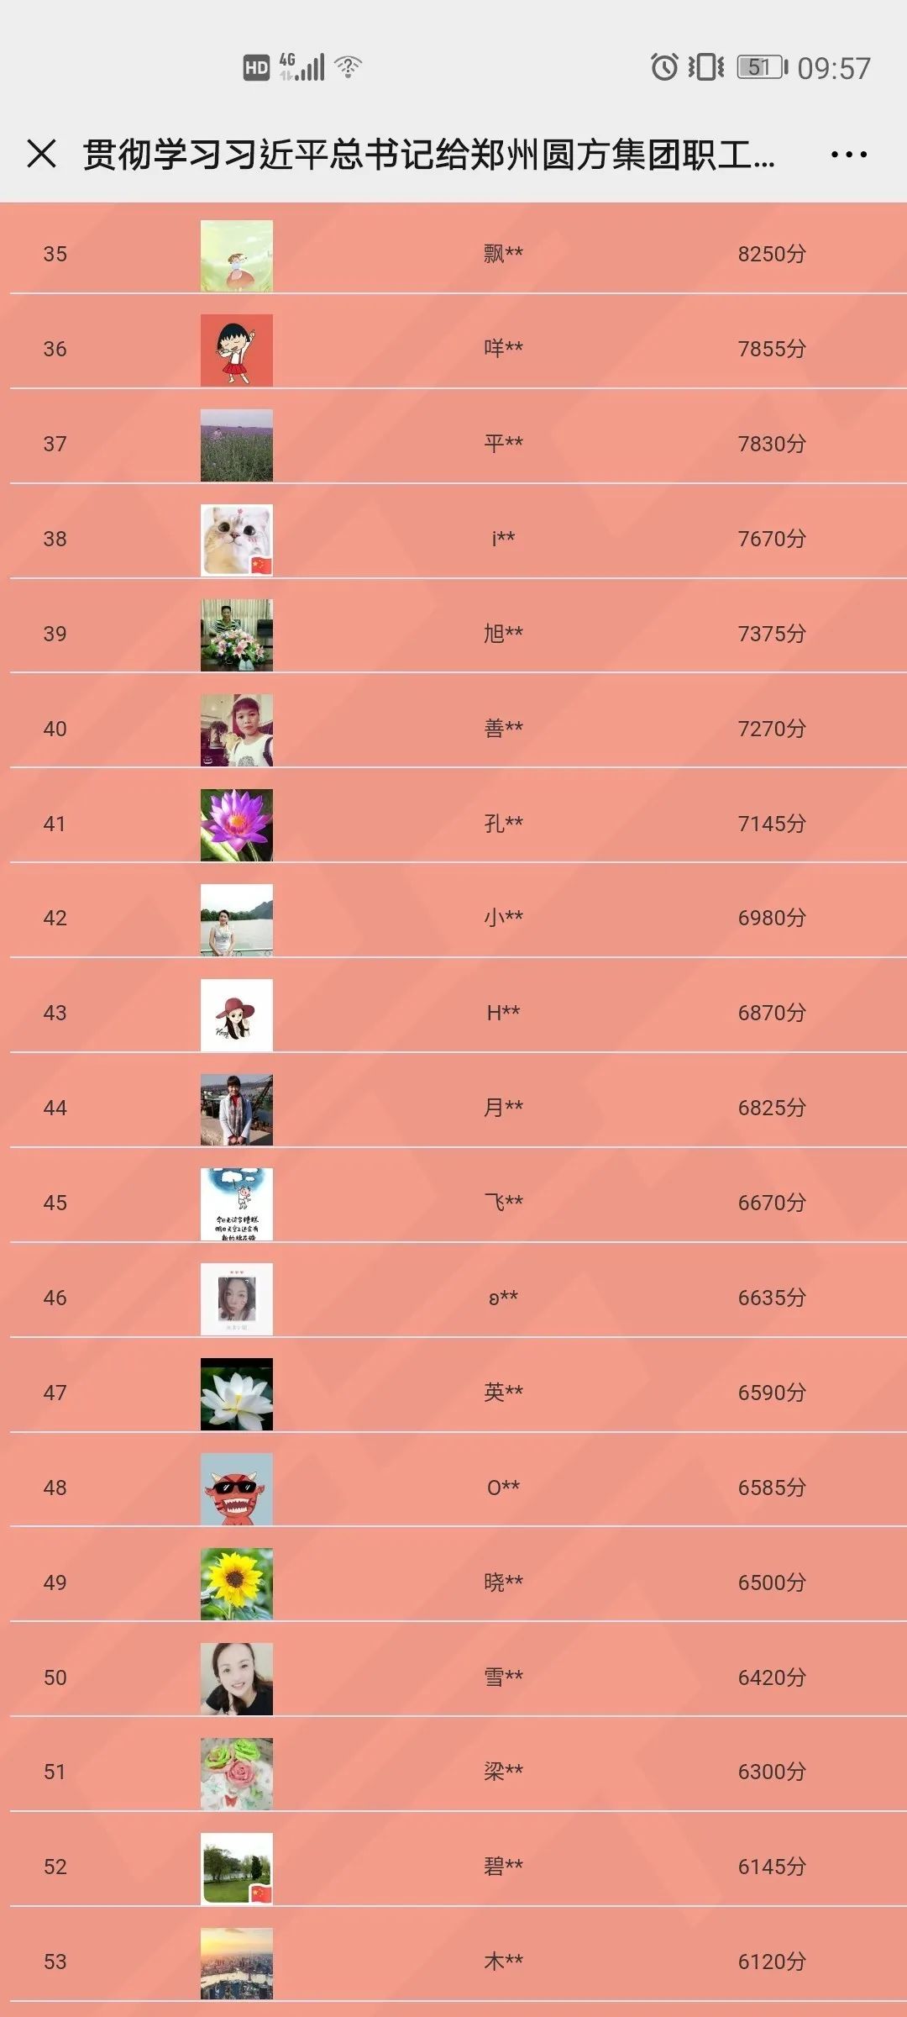The width and height of the screenshot is (907, 2017).
Task: Open the white lotus avatar at rank 47
Action: [237, 1394]
